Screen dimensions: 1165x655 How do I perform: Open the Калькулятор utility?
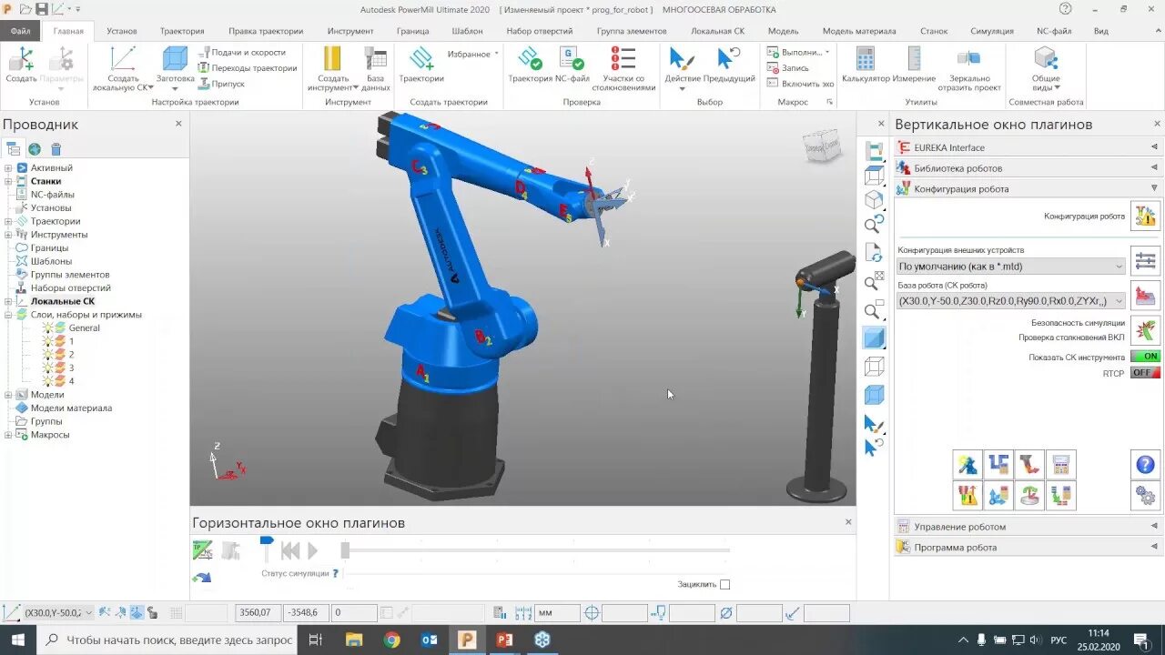pyautogui.click(x=866, y=65)
